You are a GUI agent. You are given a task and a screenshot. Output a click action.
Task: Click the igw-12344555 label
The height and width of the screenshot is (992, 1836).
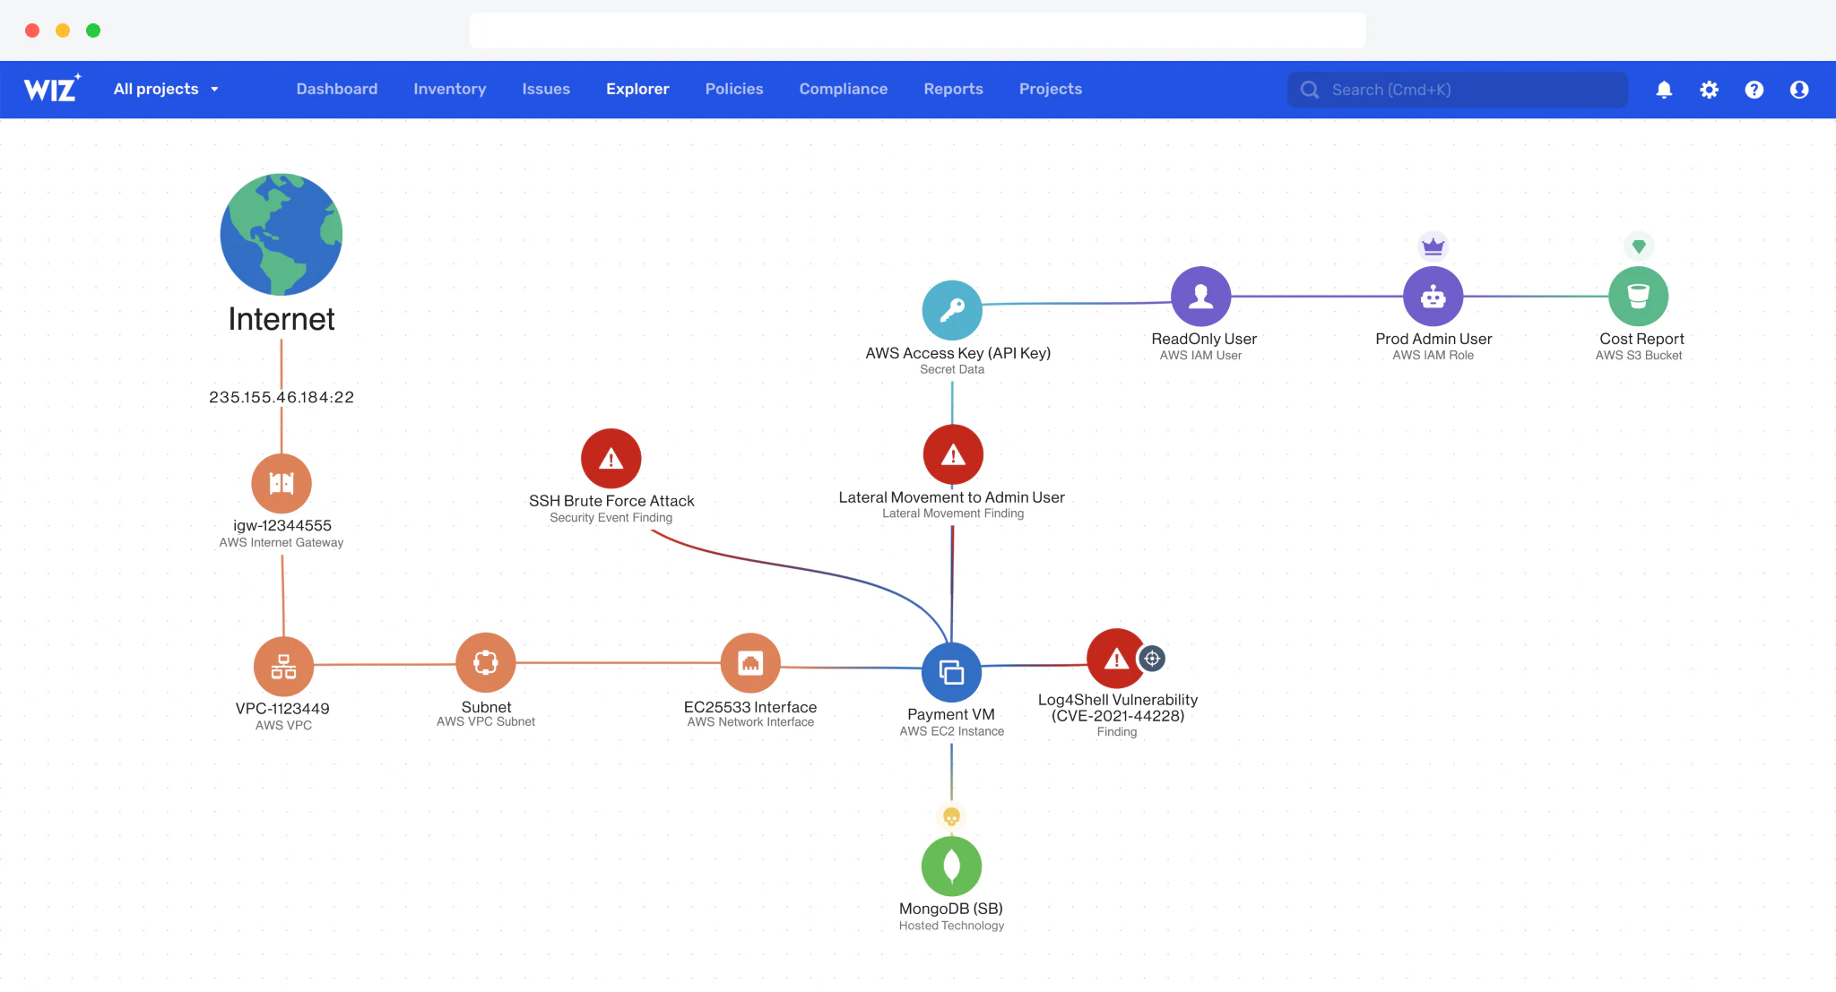[x=282, y=526]
